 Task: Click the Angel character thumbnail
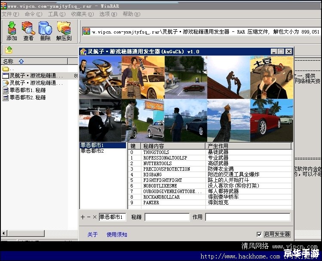pyautogui.click(x=143, y=77)
